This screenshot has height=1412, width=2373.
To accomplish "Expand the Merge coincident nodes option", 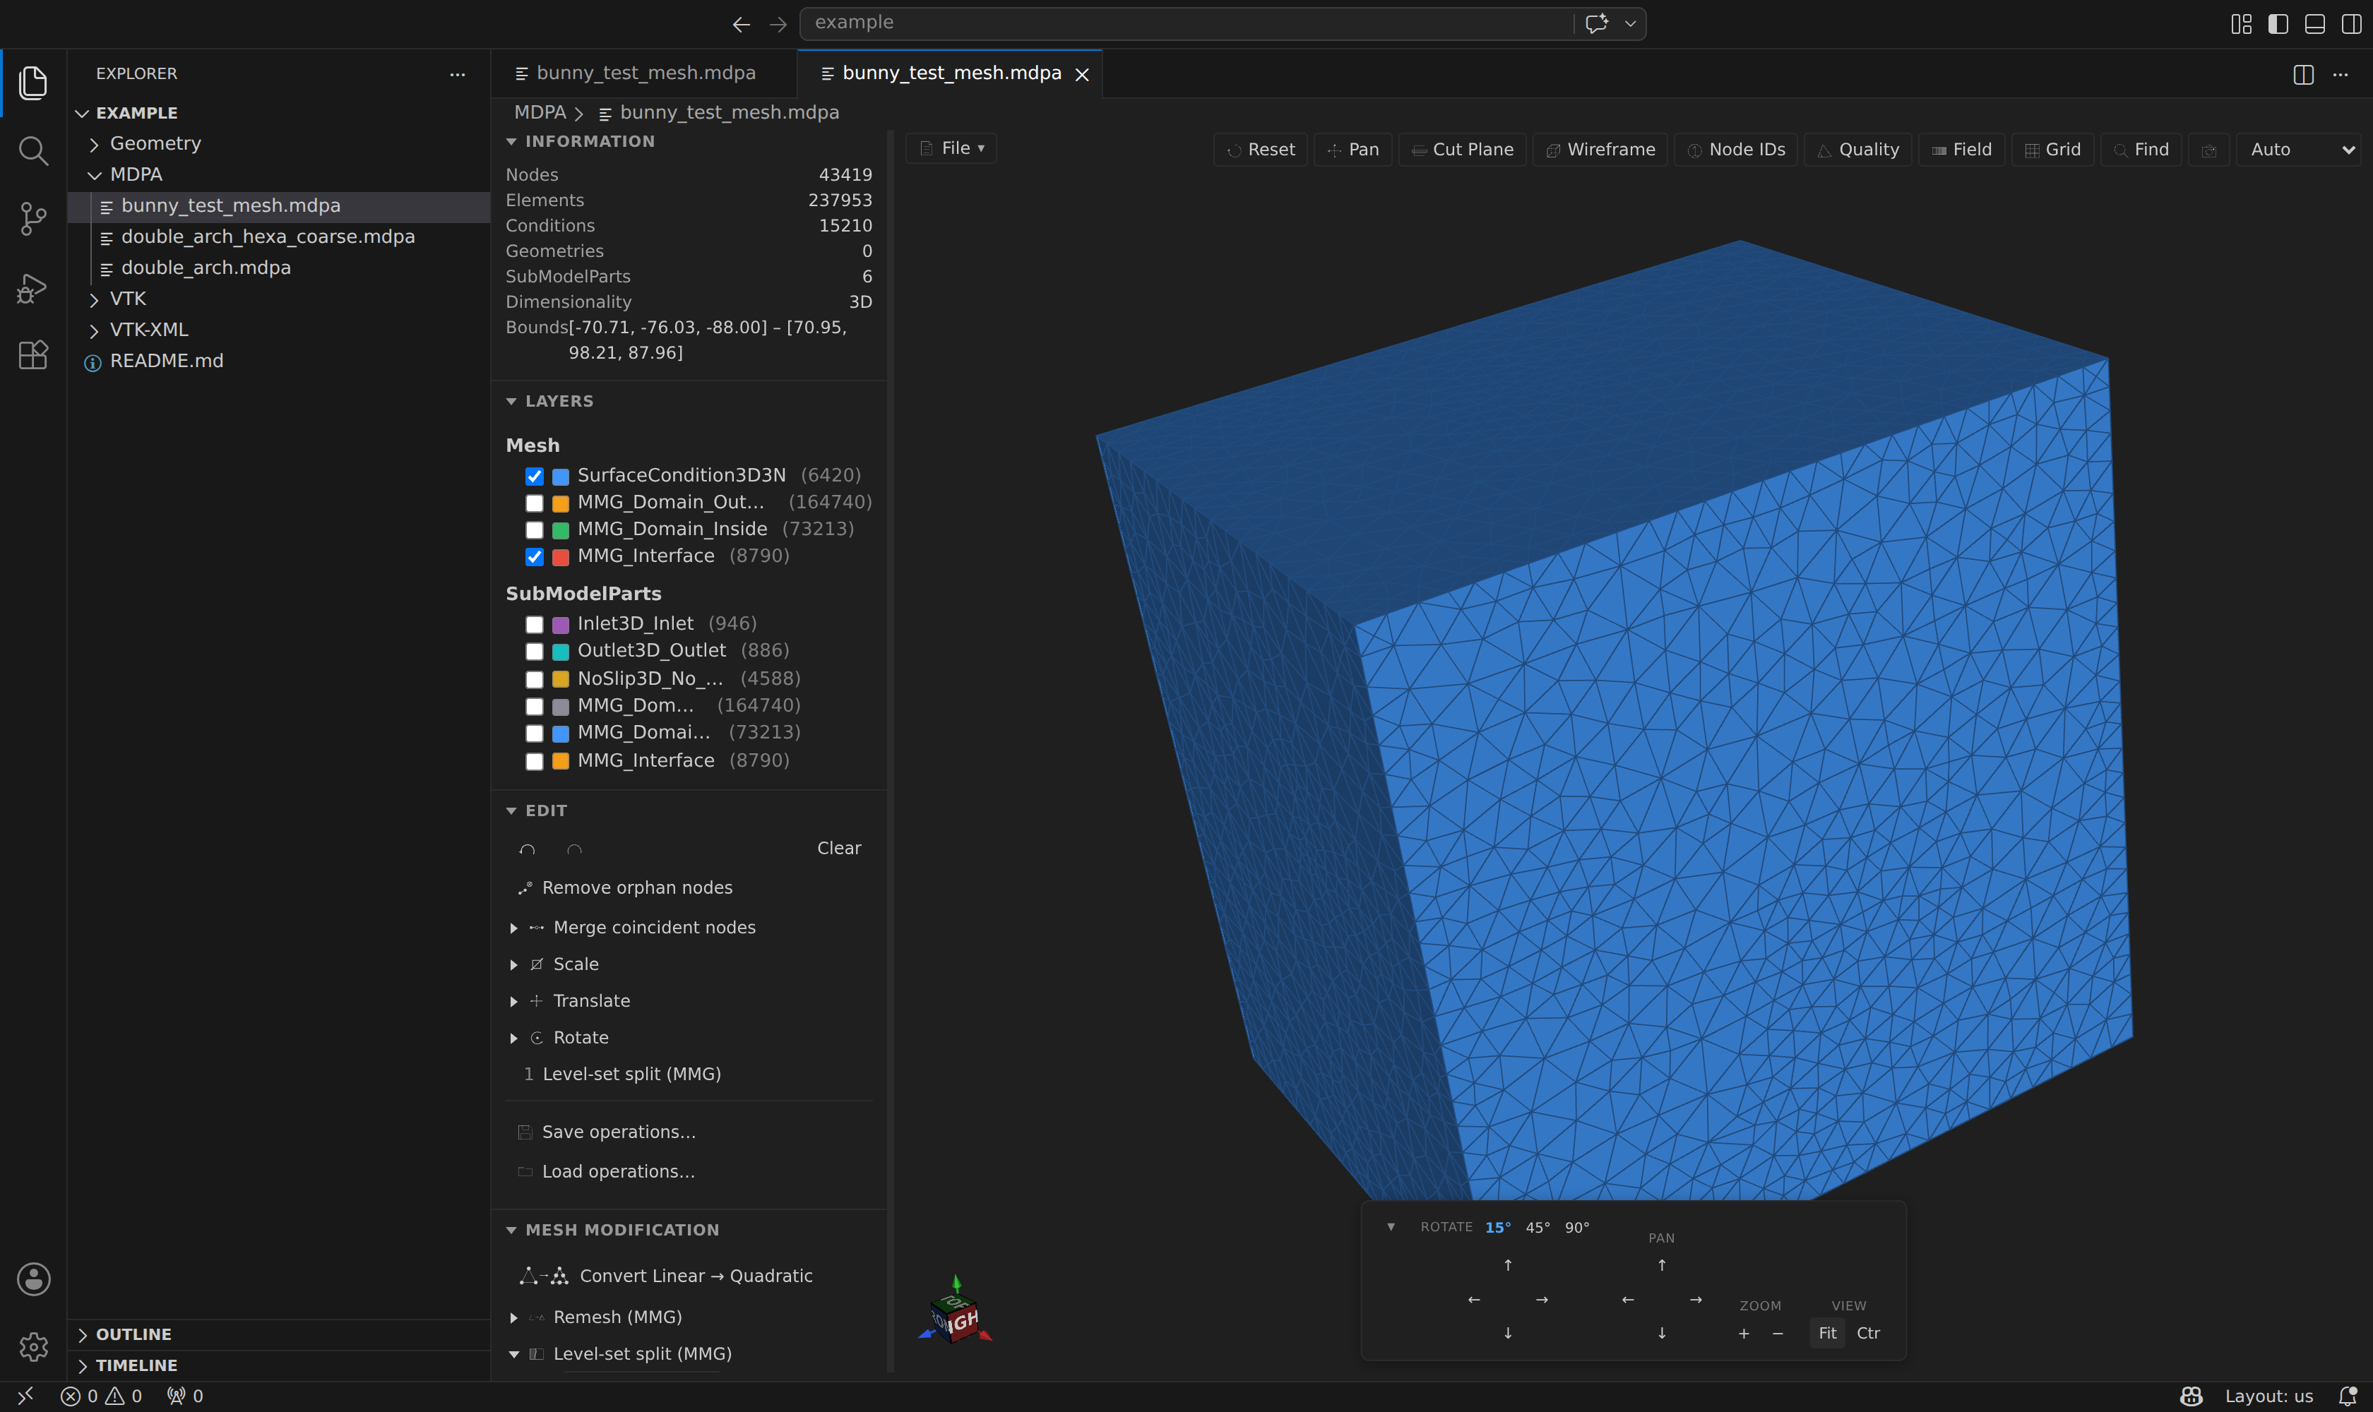I will [514, 928].
